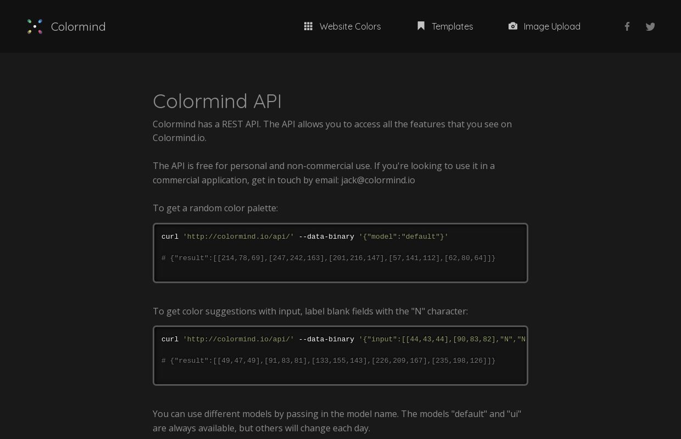Click the Templates bookmark icon
This screenshot has height=439, width=681.
[x=421, y=26]
